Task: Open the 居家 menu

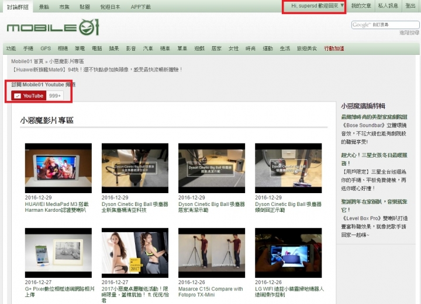Action: pos(216,48)
